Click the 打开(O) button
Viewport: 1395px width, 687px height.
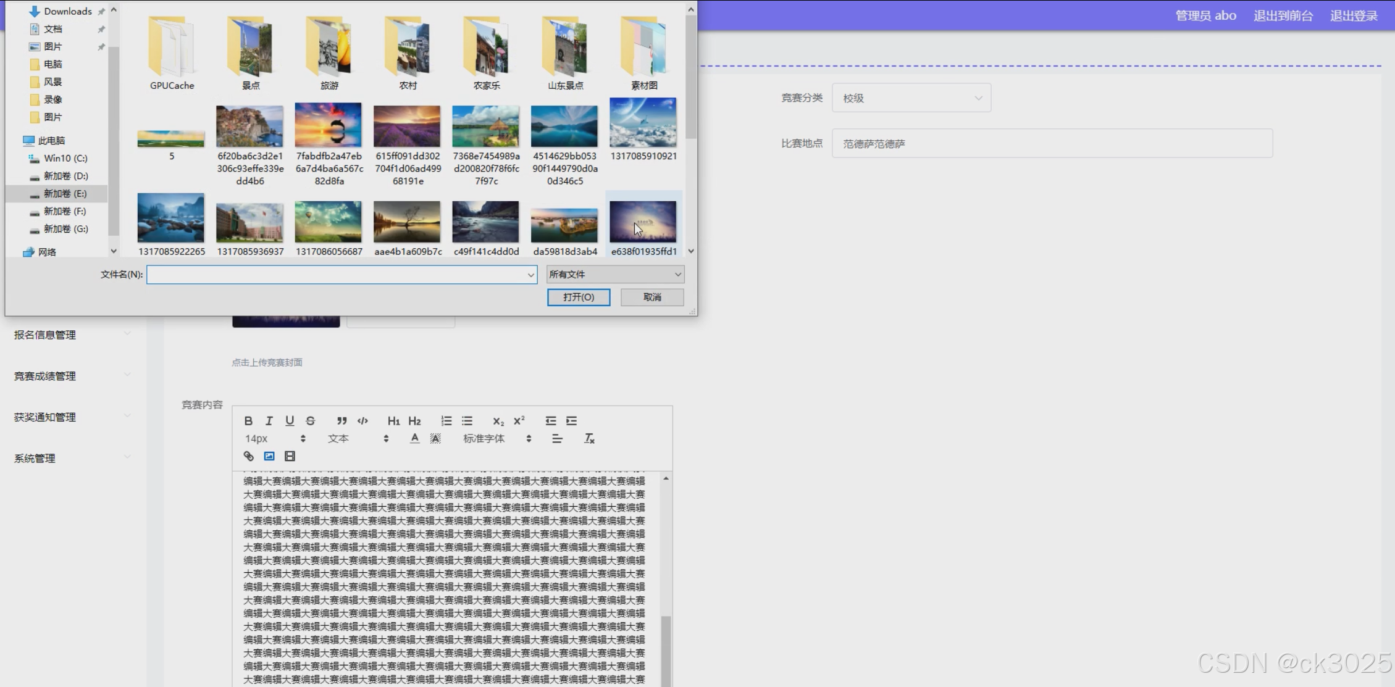coord(578,297)
